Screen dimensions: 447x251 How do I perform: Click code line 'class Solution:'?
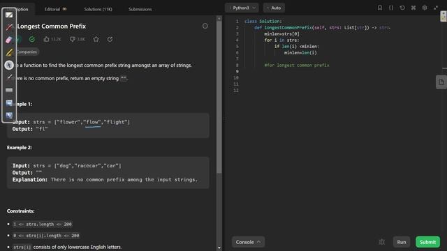[263, 22]
